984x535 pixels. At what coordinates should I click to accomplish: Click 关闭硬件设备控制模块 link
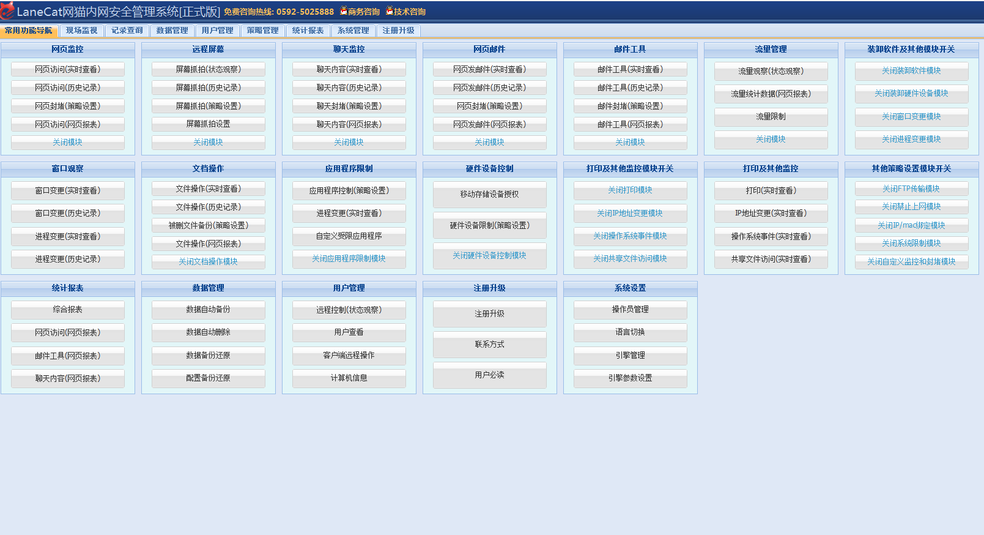pyautogui.click(x=489, y=256)
